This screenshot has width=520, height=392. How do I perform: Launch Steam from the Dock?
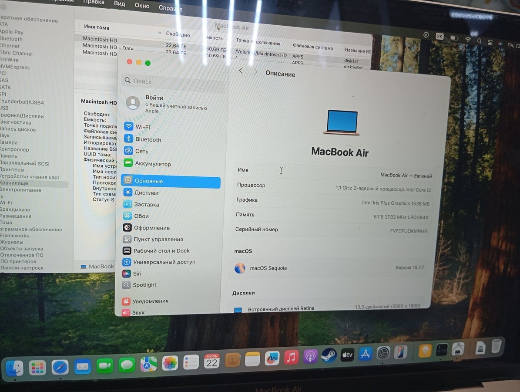[329, 356]
